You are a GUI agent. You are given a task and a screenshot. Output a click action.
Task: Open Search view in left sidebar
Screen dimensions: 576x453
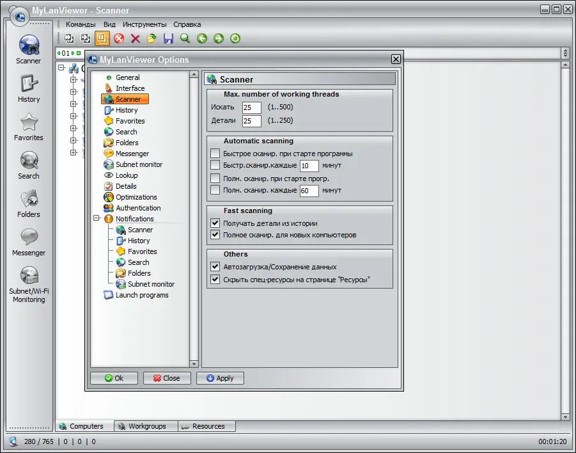point(29,165)
